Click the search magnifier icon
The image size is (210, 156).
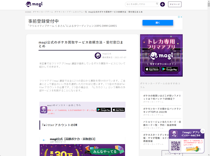[157, 4]
